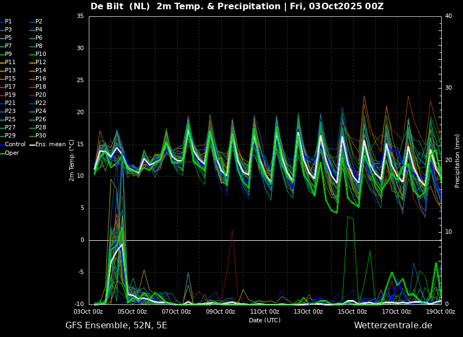The image size is (463, 337).
Task: Click the green line swatch beside Oper
Action: coord(2,153)
